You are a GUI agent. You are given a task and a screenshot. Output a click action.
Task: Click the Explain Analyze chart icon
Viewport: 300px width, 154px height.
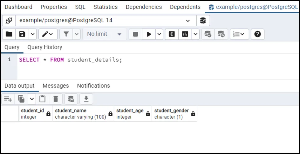coord(185,34)
